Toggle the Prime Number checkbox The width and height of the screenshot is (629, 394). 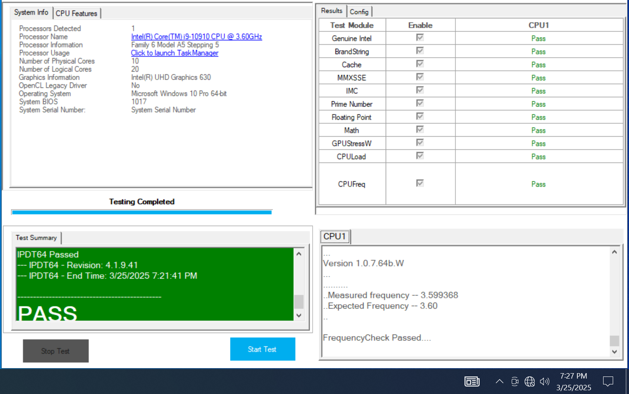[420, 103]
